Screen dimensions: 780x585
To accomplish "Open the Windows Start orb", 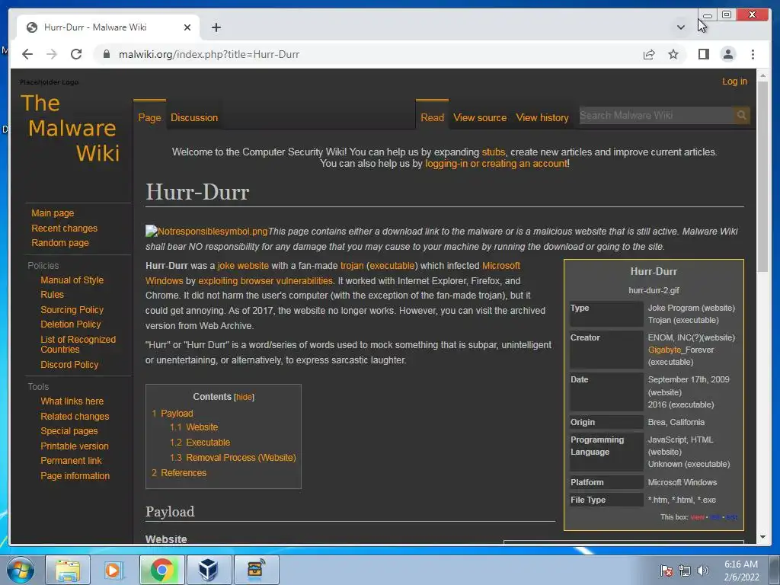I will (x=20, y=570).
